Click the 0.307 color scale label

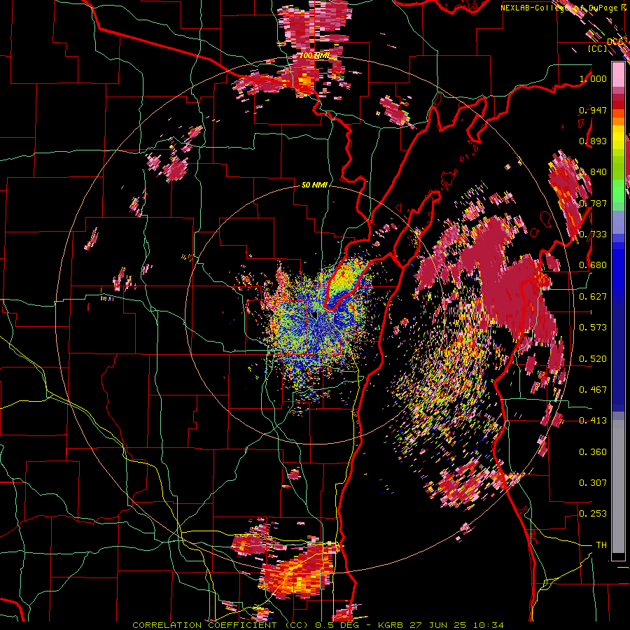point(593,483)
